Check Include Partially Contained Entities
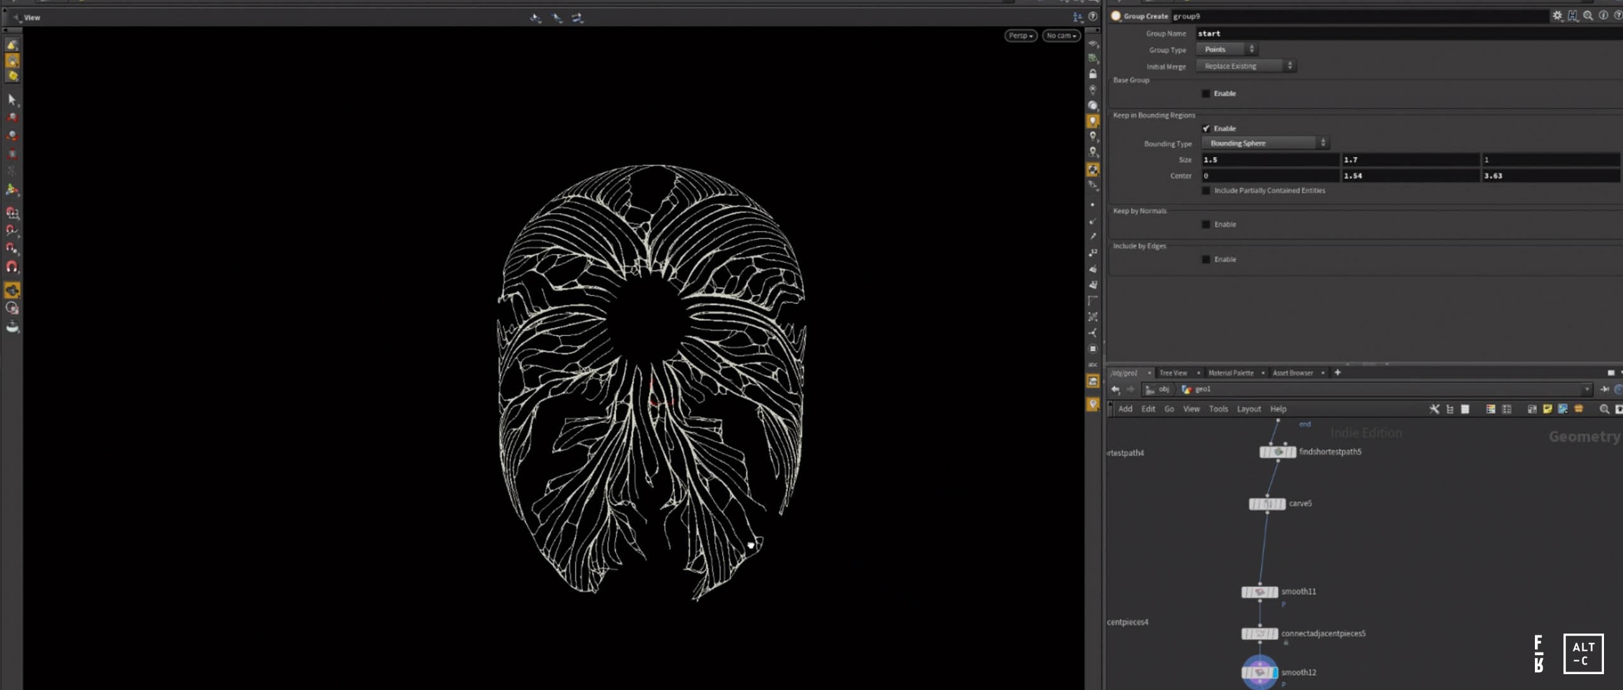The height and width of the screenshot is (690, 1623). coord(1206,191)
